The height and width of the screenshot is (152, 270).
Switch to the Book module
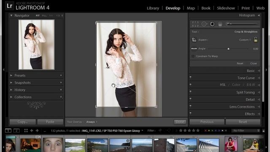pos(206,8)
